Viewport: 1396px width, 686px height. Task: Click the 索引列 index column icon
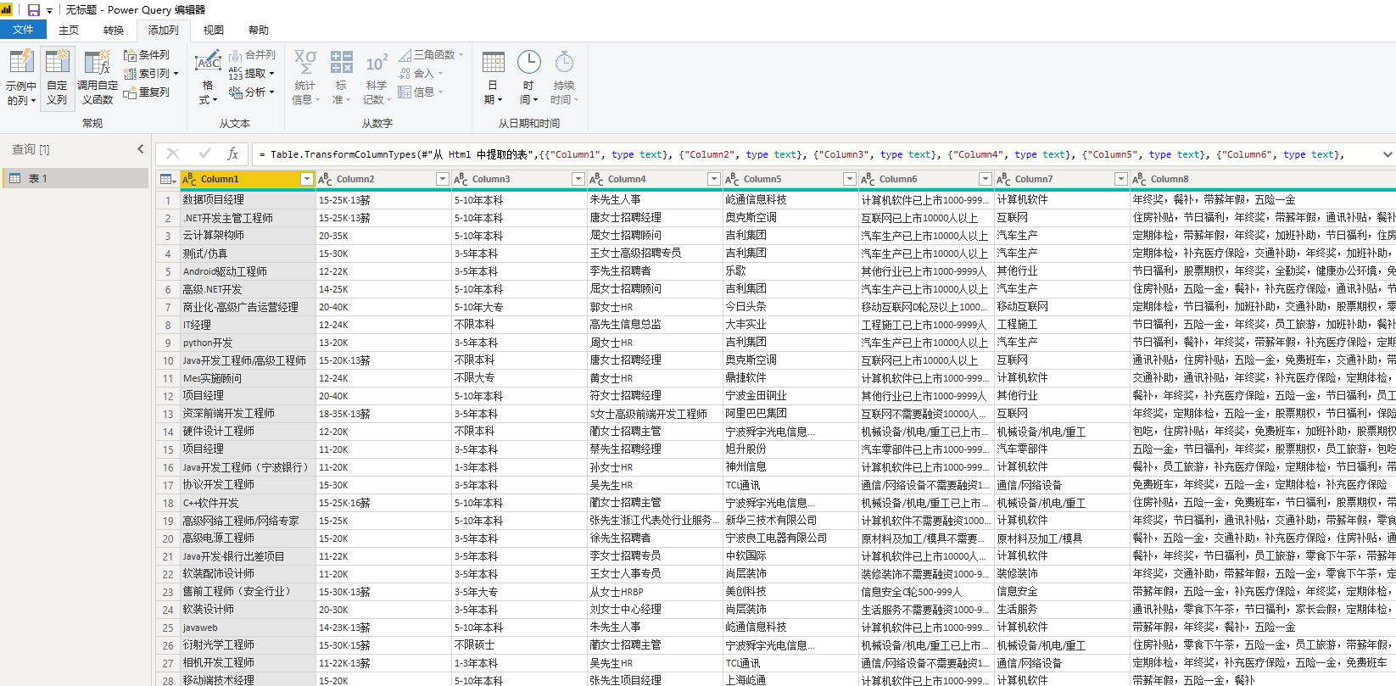point(130,74)
